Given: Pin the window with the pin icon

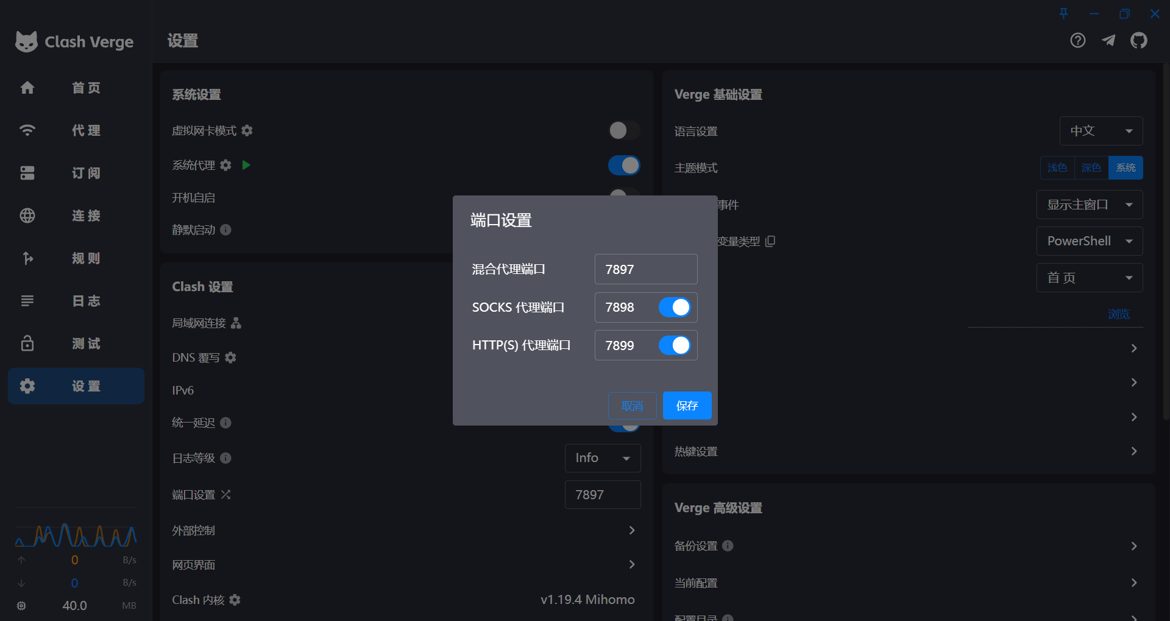Looking at the screenshot, I should 1063,13.
